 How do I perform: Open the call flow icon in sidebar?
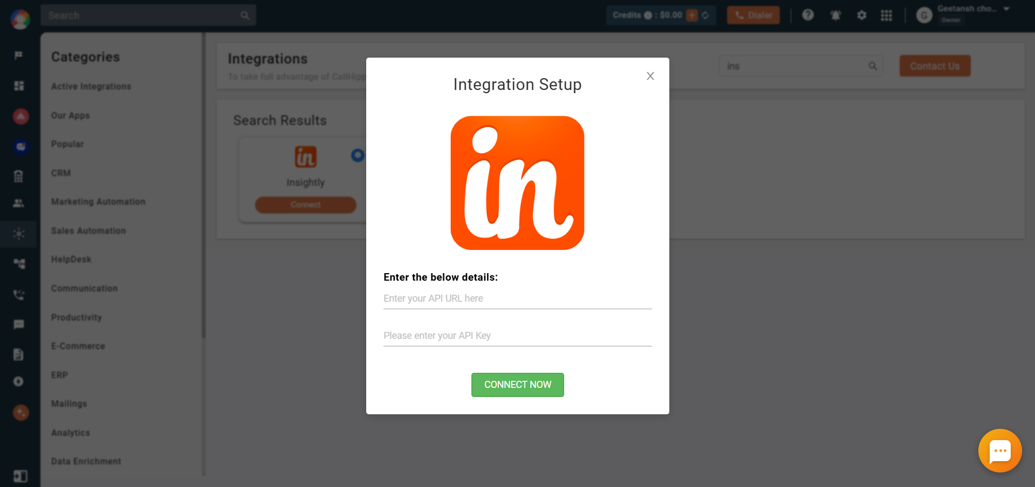coord(19,264)
